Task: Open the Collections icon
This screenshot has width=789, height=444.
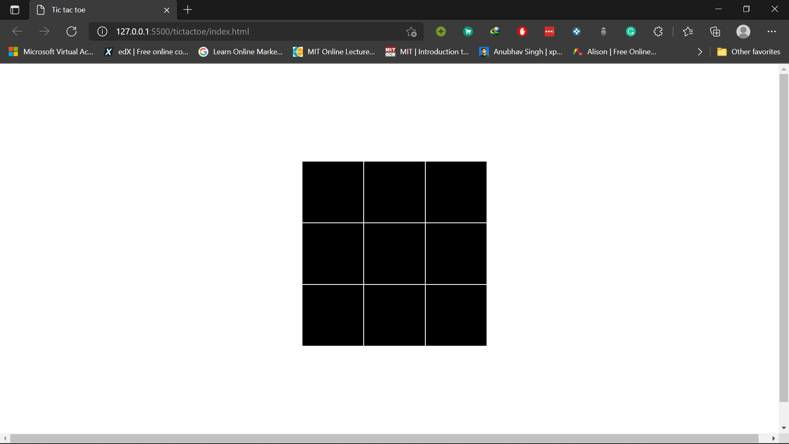Action: coord(715,32)
